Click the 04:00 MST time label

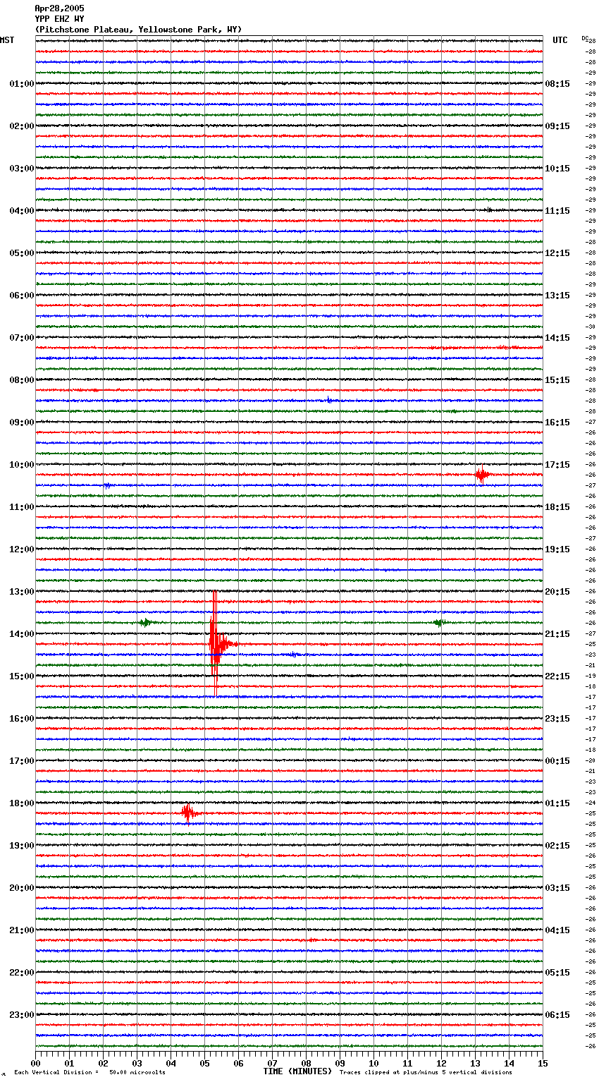coord(22,211)
